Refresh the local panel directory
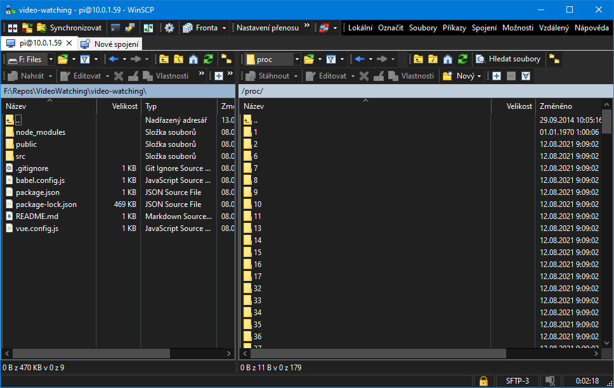This screenshot has width=614, height=388. point(207,59)
